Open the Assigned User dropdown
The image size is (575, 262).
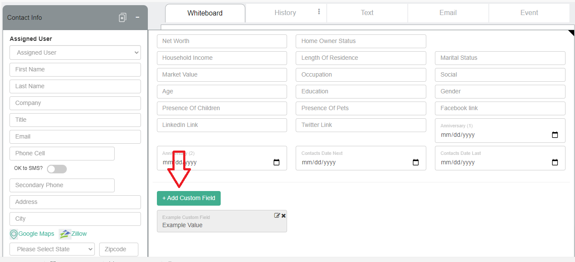coord(75,52)
